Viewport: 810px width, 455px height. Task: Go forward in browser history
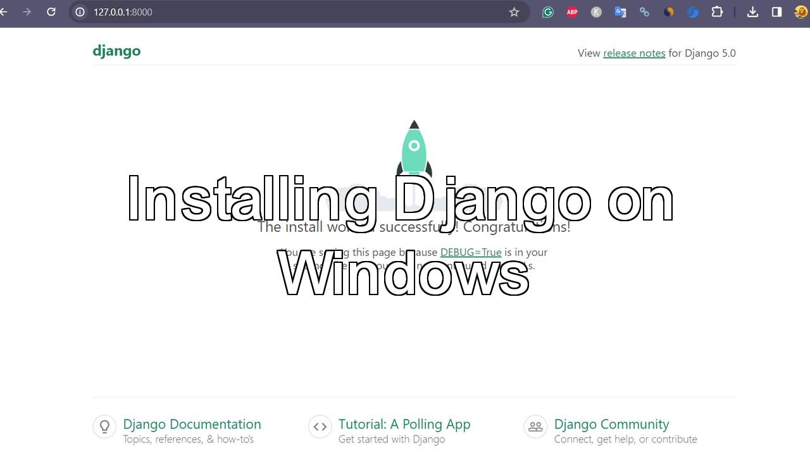(27, 12)
